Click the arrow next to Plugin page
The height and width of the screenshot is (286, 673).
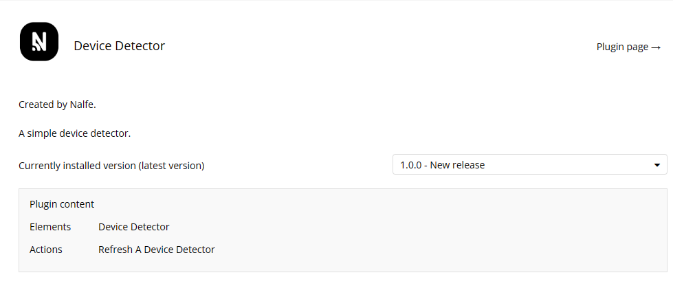[656, 47]
